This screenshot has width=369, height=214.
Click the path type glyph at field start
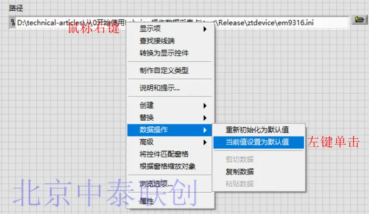pos(13,23)
